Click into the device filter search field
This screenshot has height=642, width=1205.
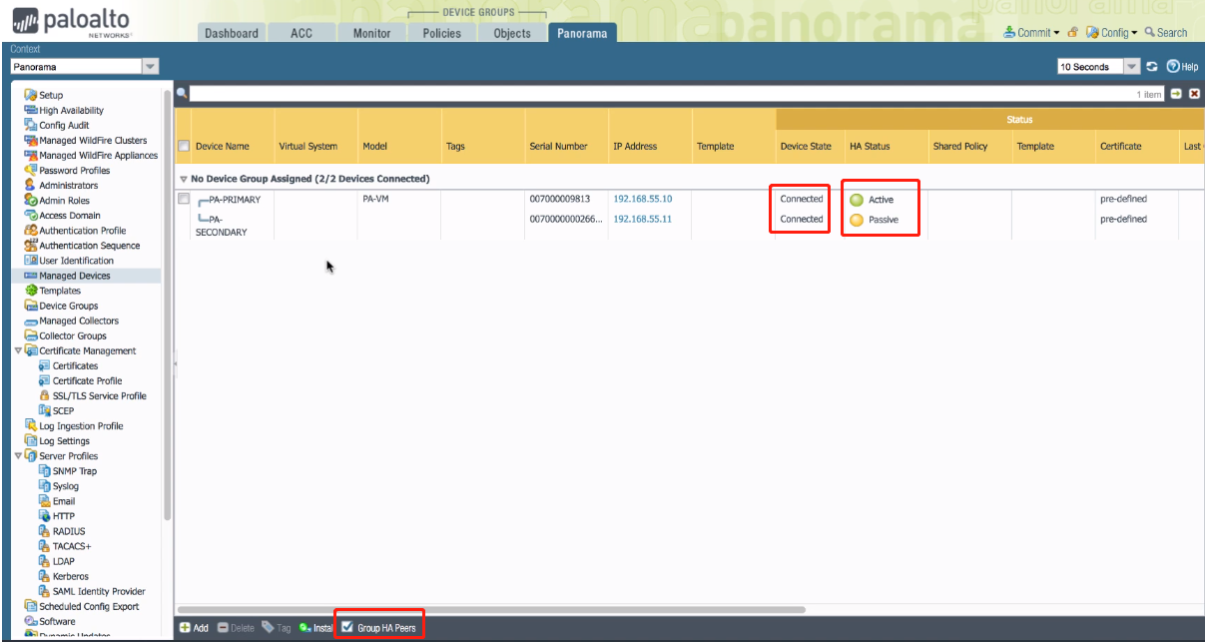(x=649, y=94)
